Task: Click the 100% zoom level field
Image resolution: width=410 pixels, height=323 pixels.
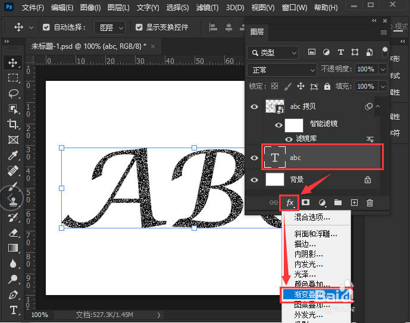Action: [39, 315]
